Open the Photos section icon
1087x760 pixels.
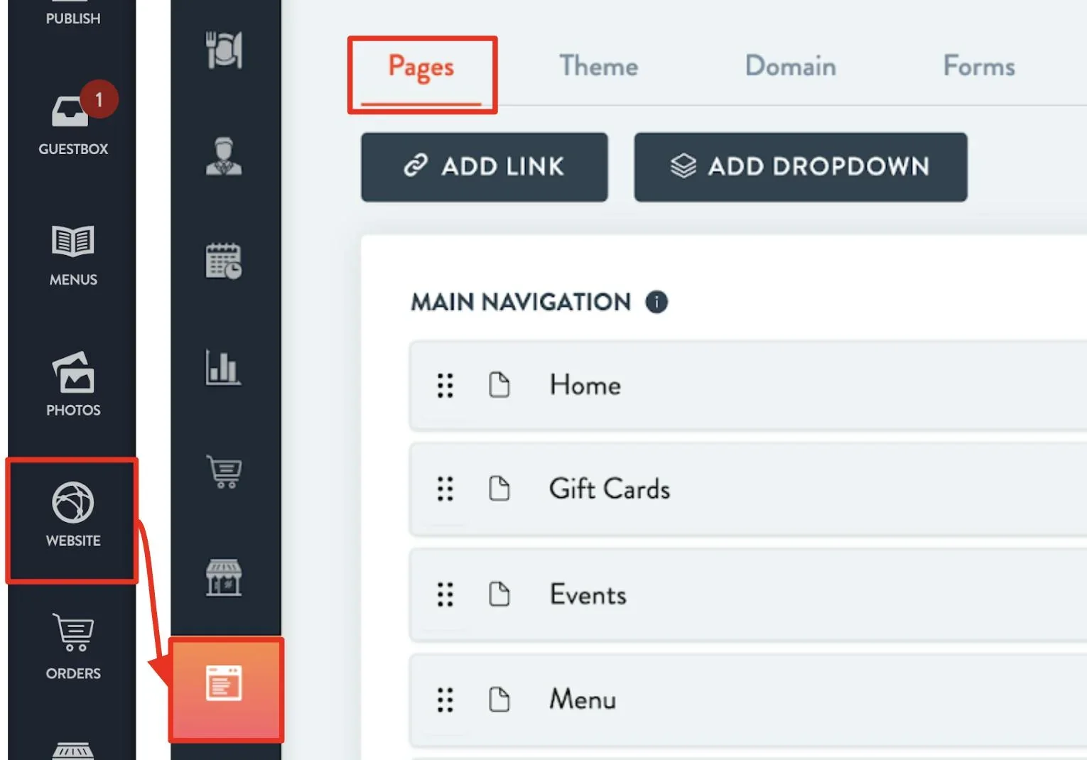(73, 371)
